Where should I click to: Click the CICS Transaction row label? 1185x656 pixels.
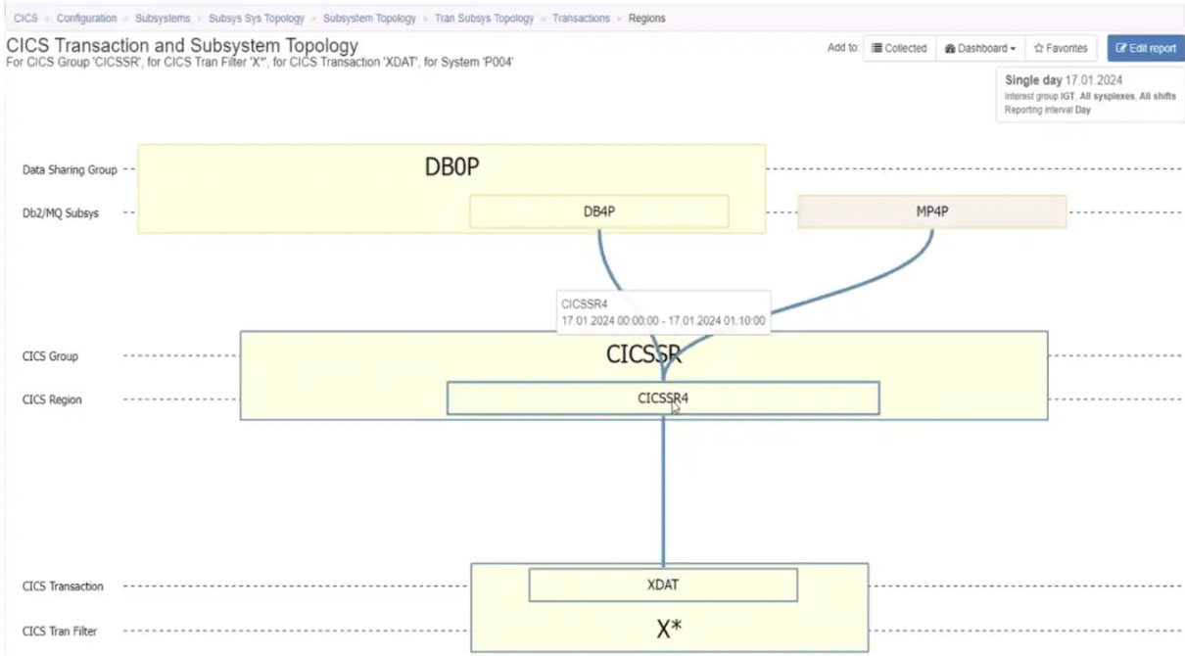63,586
